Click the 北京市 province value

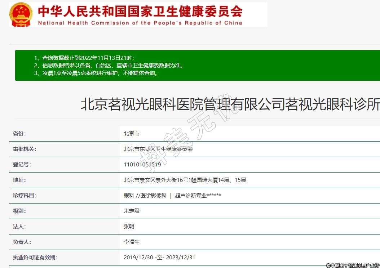[132, 134]
